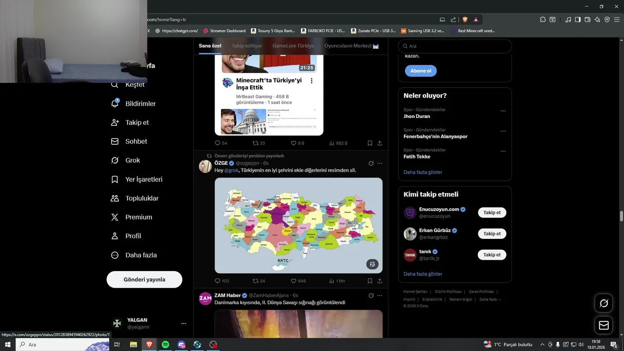Open the Streamer Dashboard bookmark

point(224,31)
